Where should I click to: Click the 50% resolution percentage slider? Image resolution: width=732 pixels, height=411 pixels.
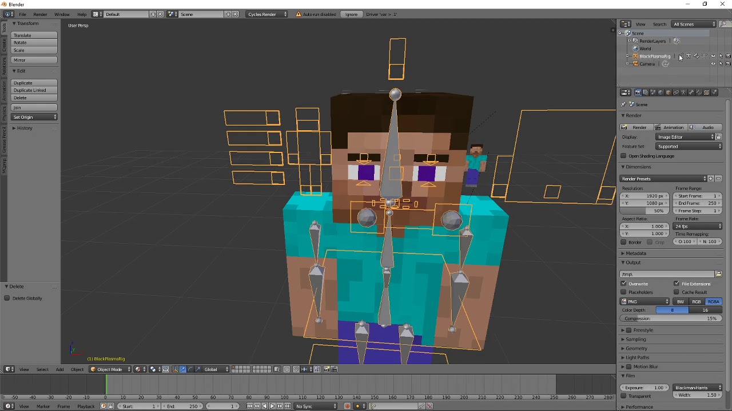643,211
